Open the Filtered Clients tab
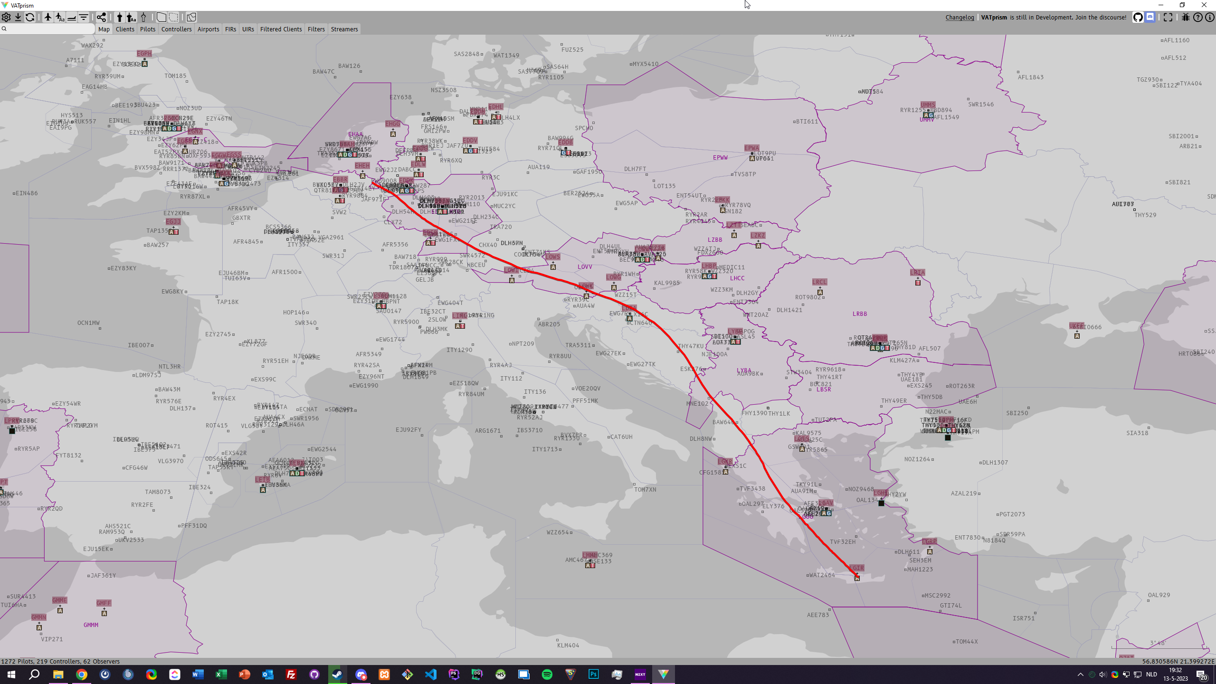The image size is (1216, 684). 281,29
